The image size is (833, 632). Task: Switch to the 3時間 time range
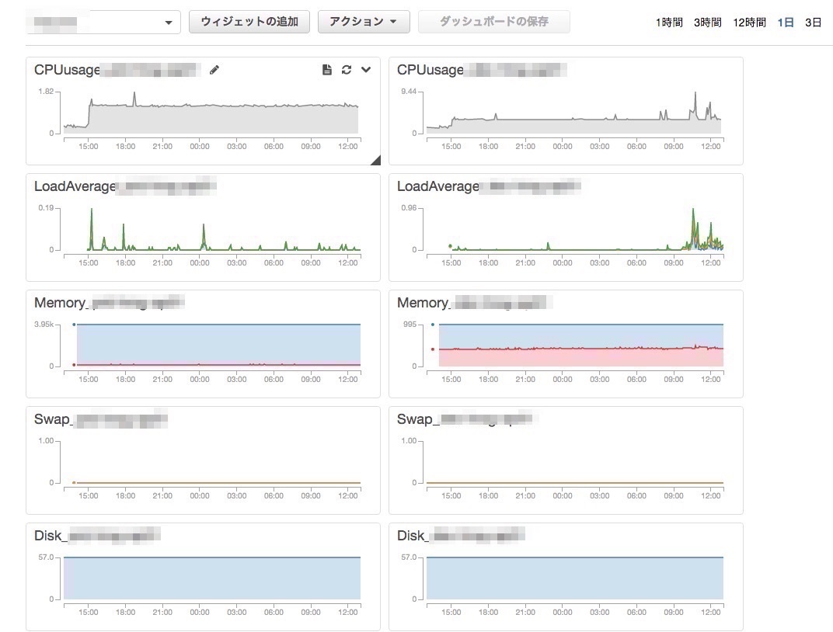pyautogui.click(x=708, y=23)
